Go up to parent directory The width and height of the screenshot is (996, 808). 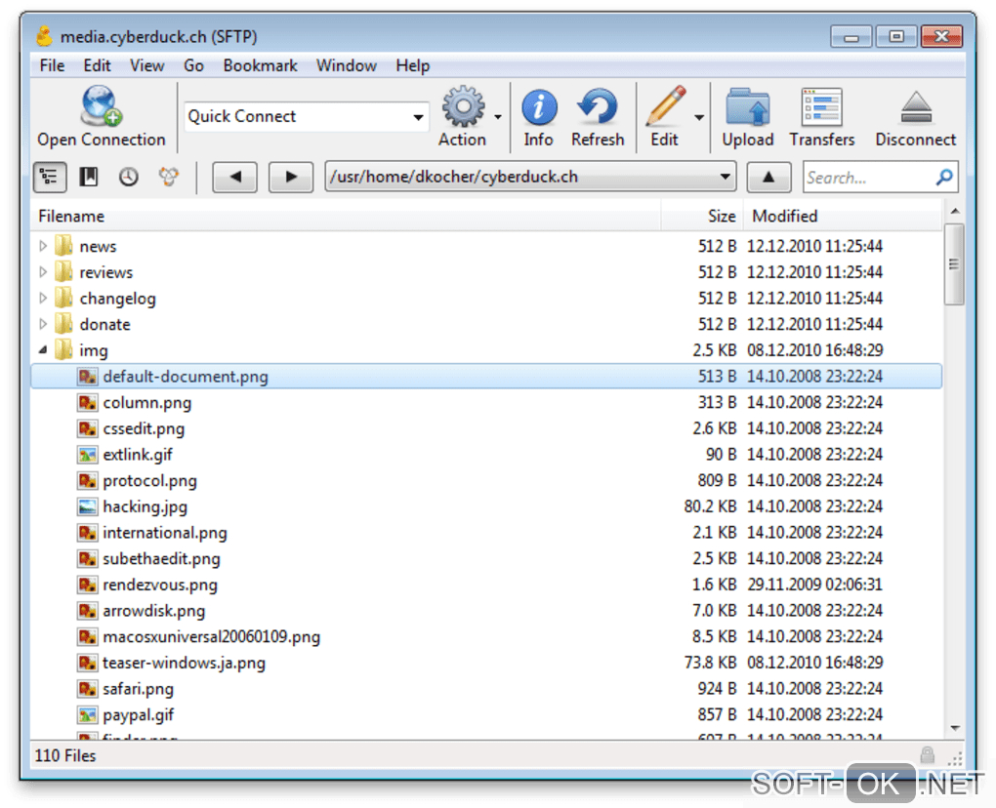point(768,177)
